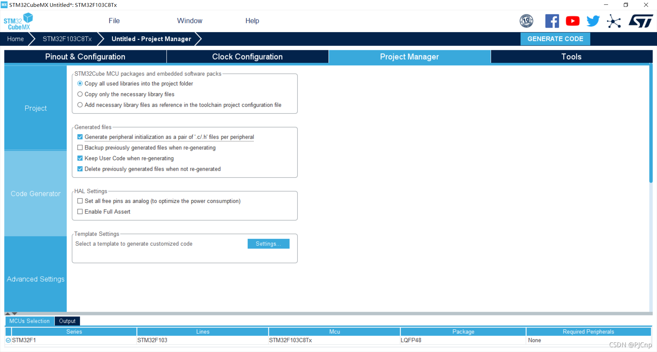657x352 pixels.
Task: Select the STM32F103C8Tx Mcu cell
Action: [334, 340]
